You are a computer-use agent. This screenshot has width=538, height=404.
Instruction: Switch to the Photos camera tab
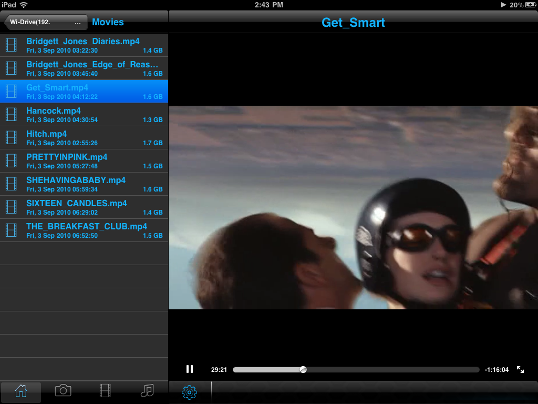click(x=63, y=391)
